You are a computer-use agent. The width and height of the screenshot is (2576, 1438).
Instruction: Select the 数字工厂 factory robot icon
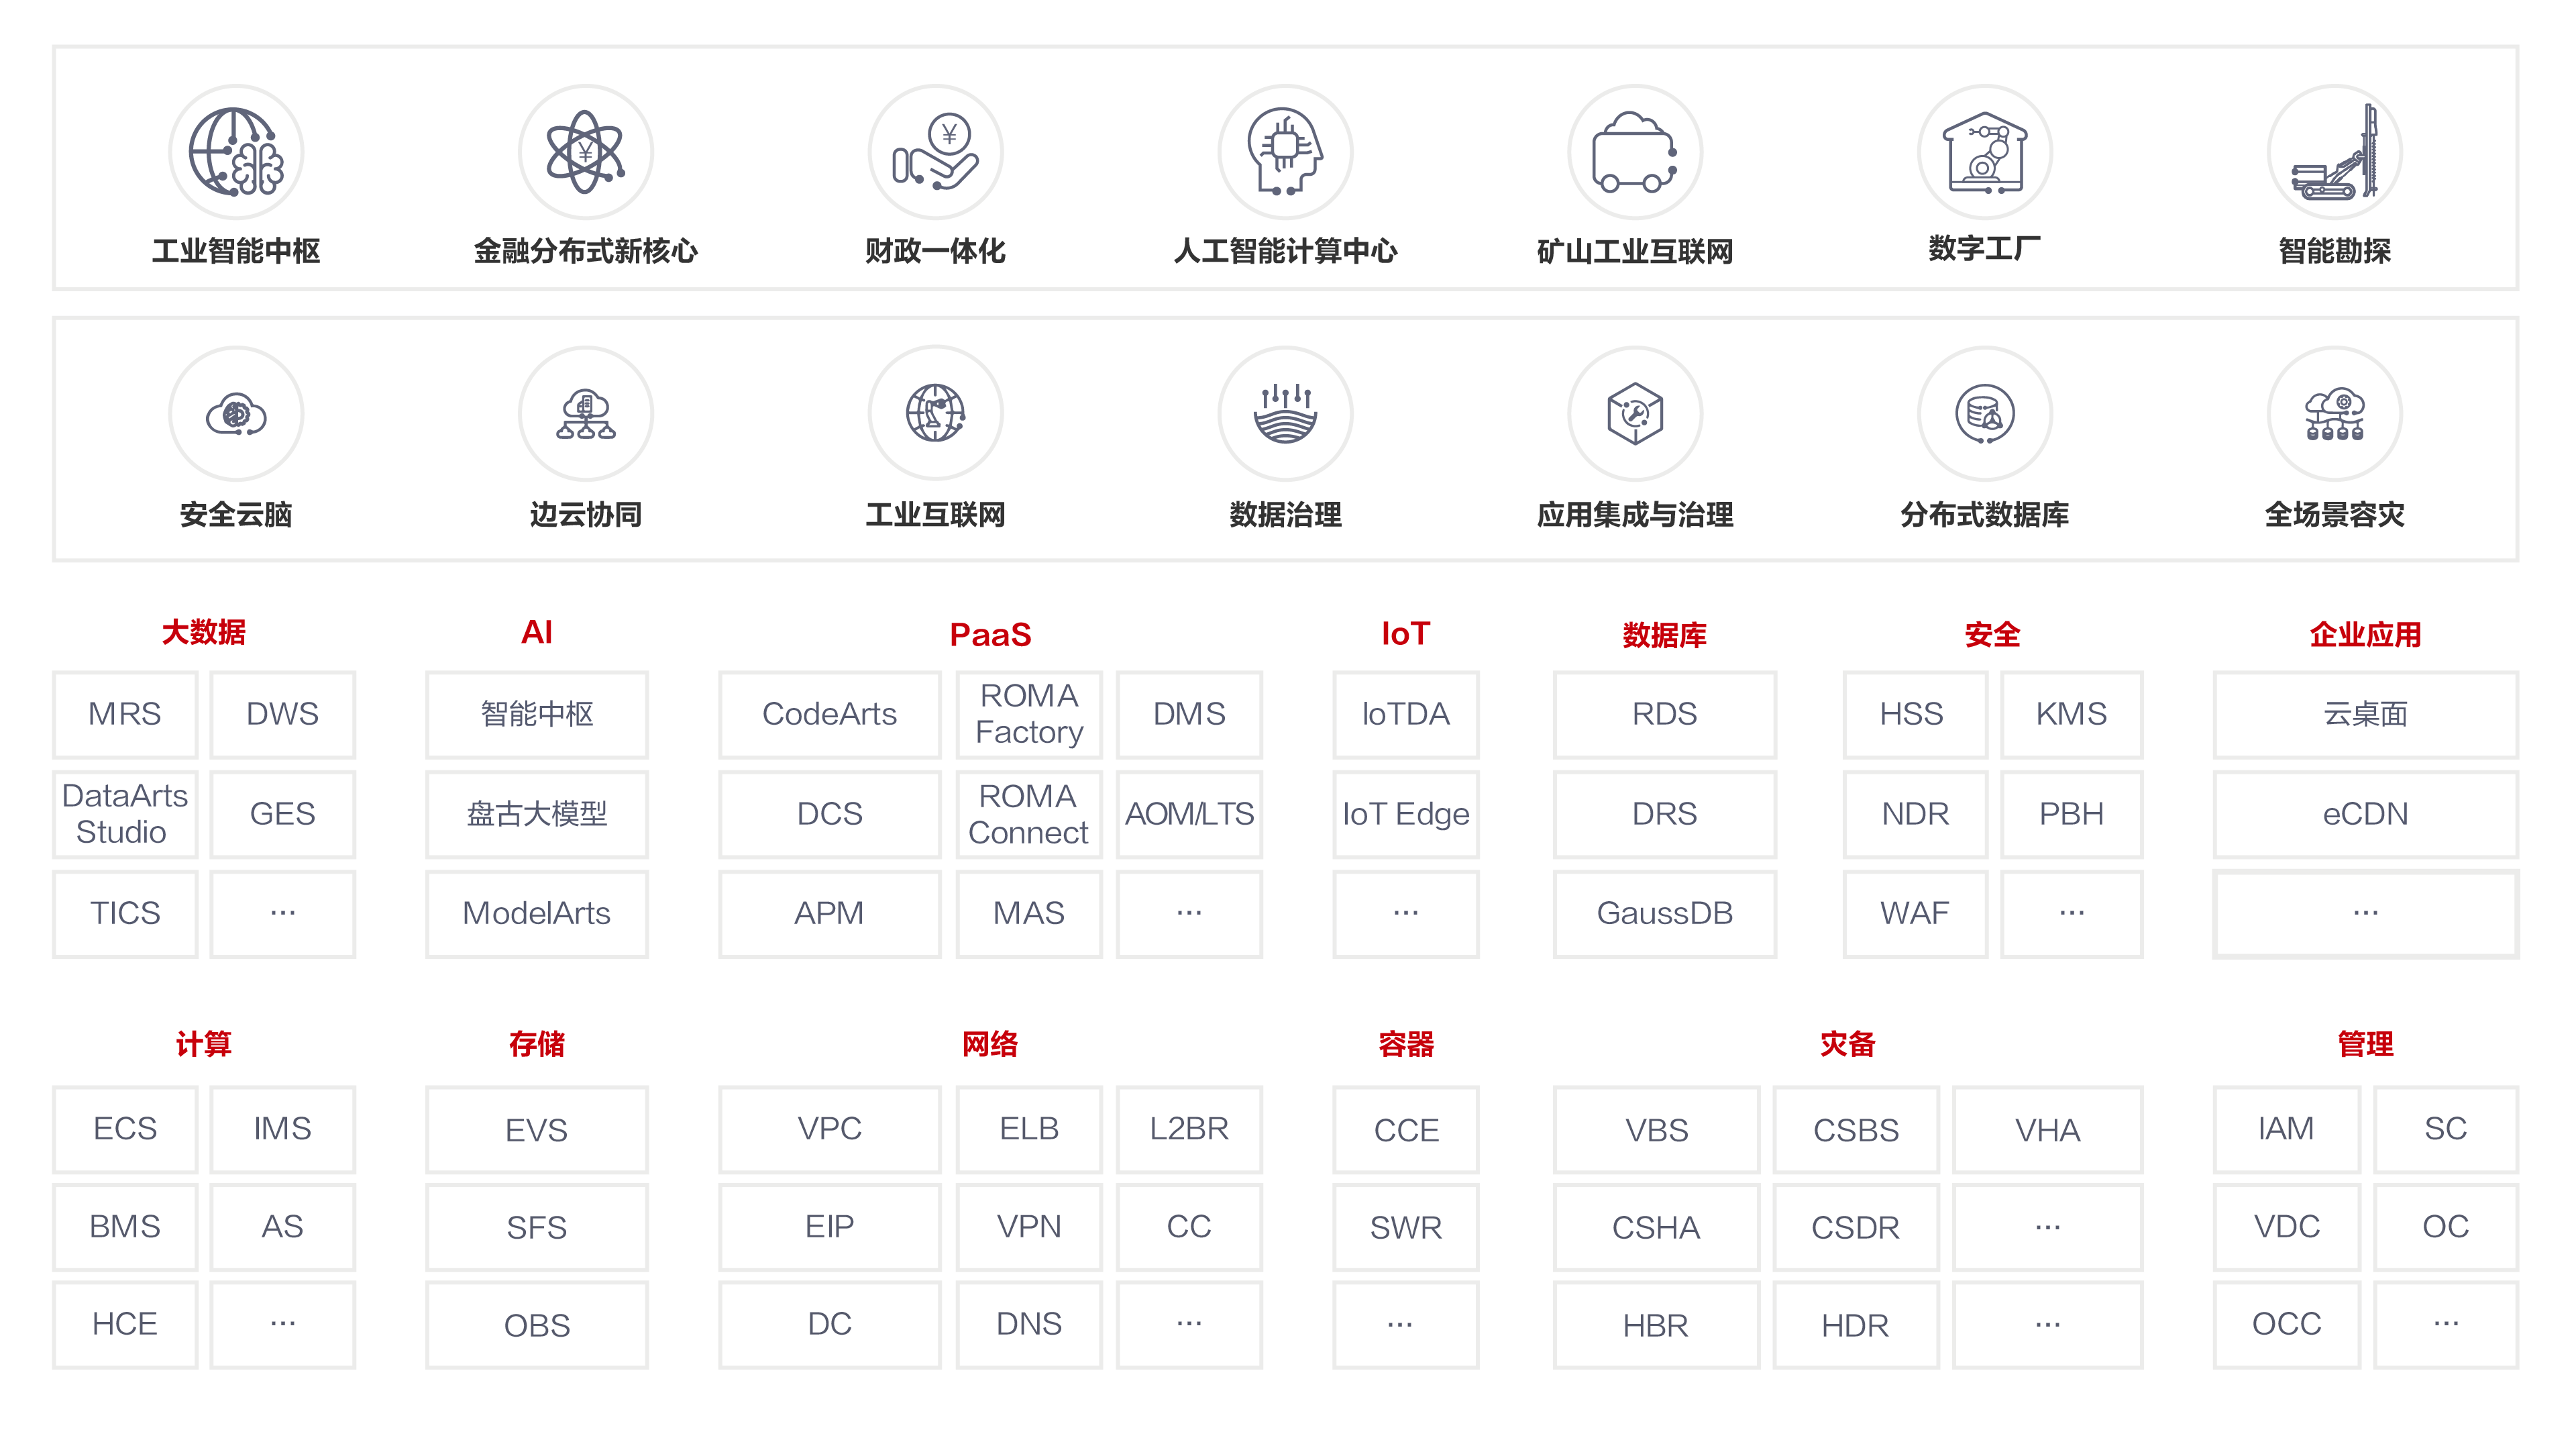pyautogui.click(x=1984, y=152)
